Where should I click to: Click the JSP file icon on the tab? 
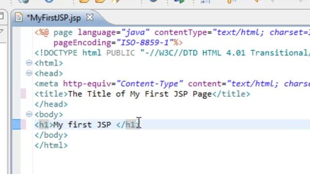[19, 17]
